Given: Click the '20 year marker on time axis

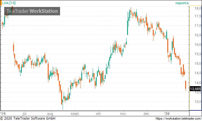Looking at the screenshot, I should [x=167, y=114].
